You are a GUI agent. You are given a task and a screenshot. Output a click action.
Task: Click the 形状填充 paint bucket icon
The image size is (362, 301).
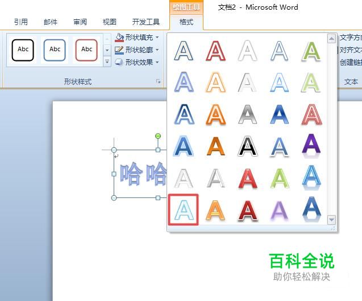click(x=119, y=38)
